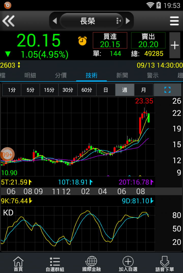Open 語音下單 voice order
Viewport: 183px width, 273px height.
click(165, 264)
